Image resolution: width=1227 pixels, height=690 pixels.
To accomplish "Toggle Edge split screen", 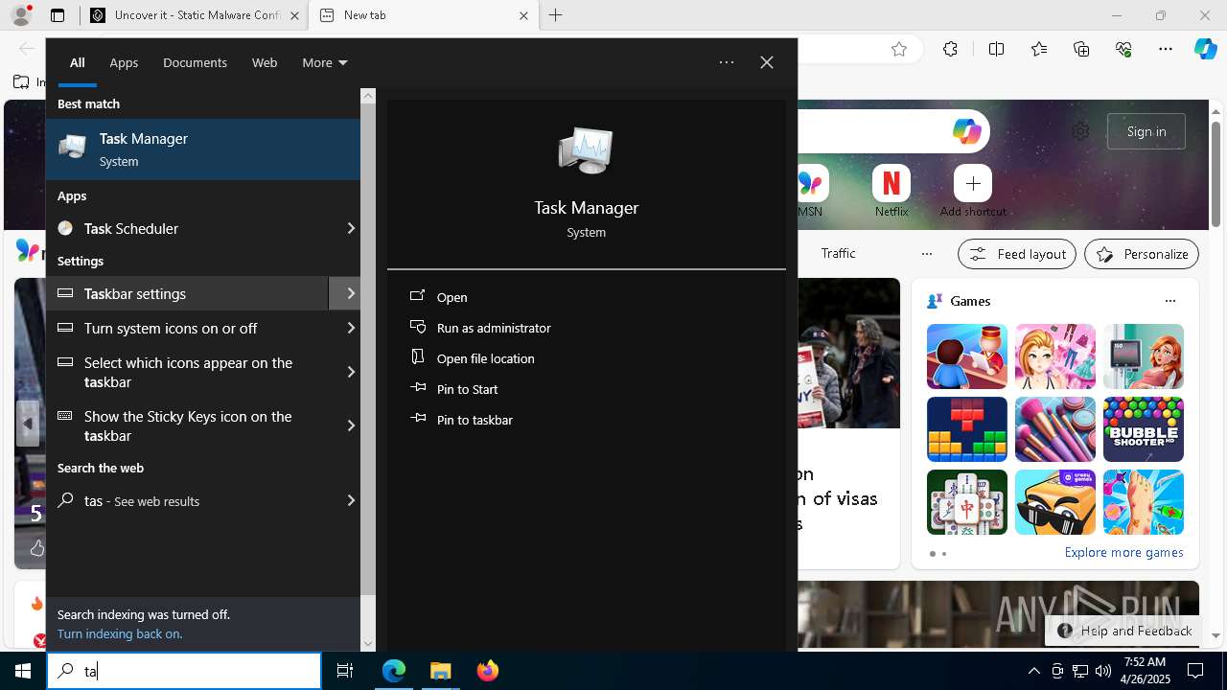I will [x=996, y=49].
